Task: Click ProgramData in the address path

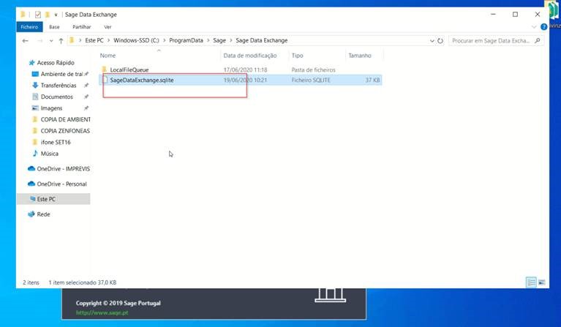Action: [x=186, y=40]
